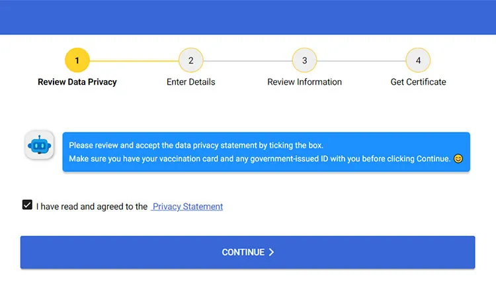This screenshot has height=290, width=496.
Task: Go to Review Information step label
Action: pyautogui.click(x=304, y=82)
